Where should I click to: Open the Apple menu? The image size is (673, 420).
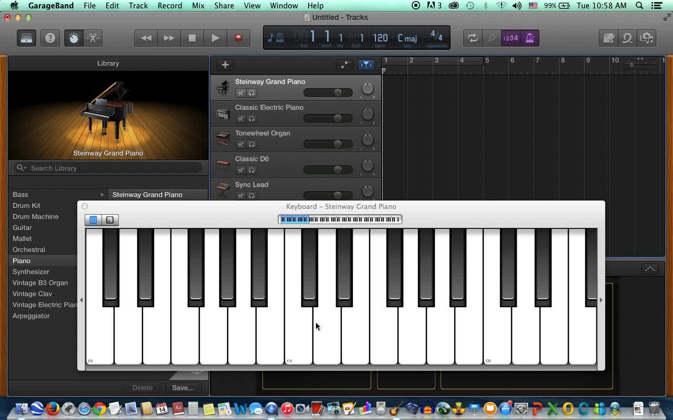[14, 6]
